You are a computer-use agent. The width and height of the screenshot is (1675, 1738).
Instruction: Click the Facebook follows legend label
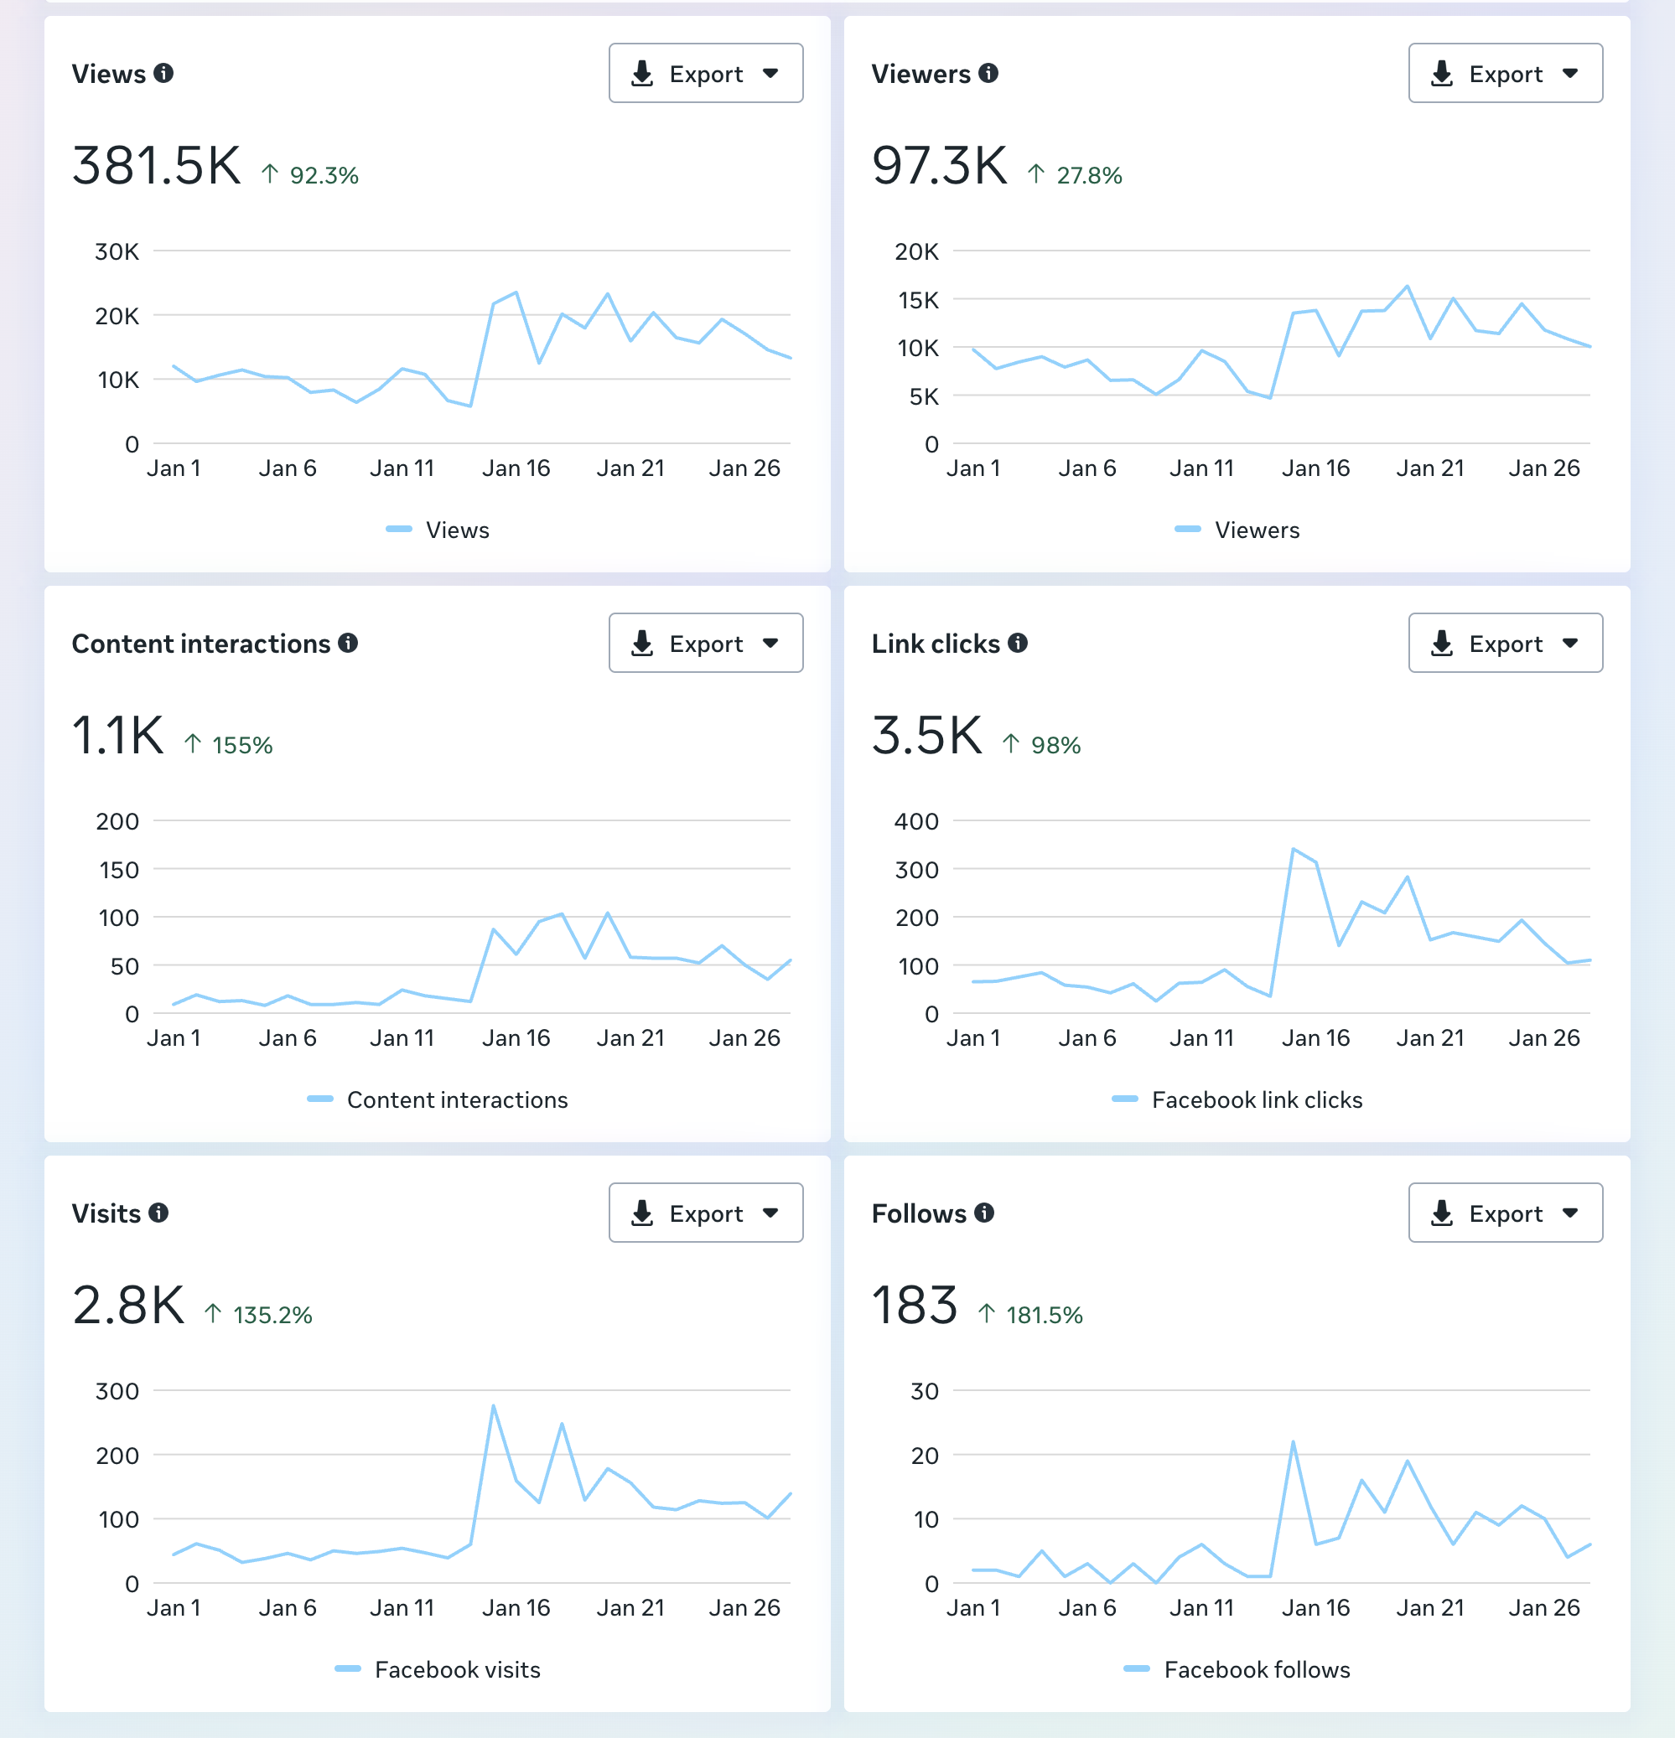1256,1670
